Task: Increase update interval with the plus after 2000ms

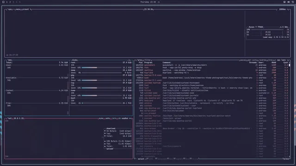Action: point(288,9)
